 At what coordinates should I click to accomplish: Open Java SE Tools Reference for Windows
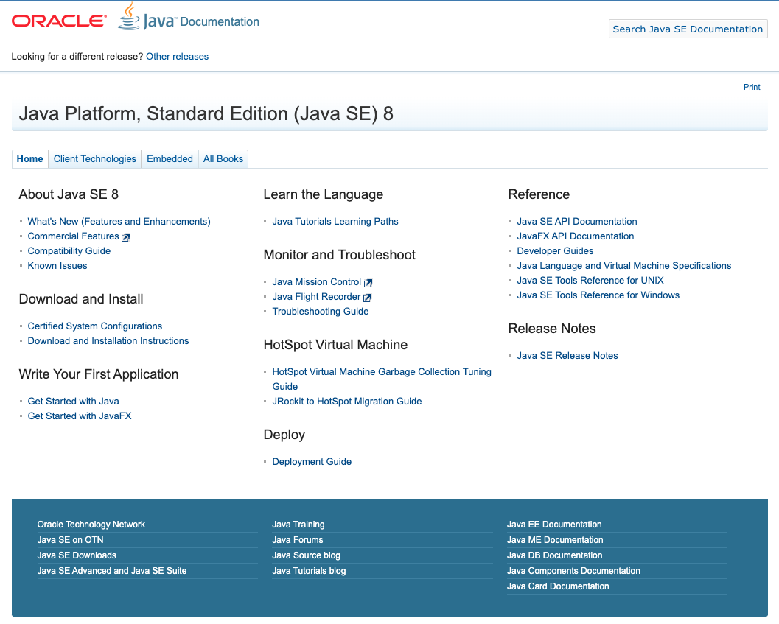point(598,295)
